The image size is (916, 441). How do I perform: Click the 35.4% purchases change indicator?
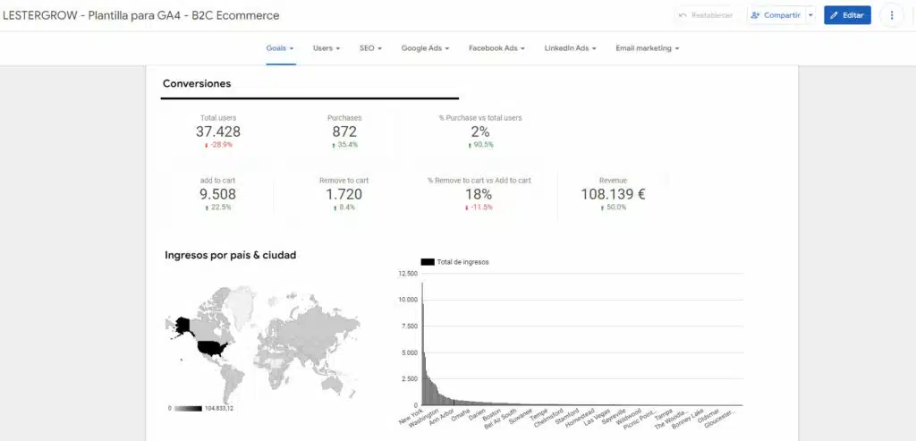coord(344,145)
